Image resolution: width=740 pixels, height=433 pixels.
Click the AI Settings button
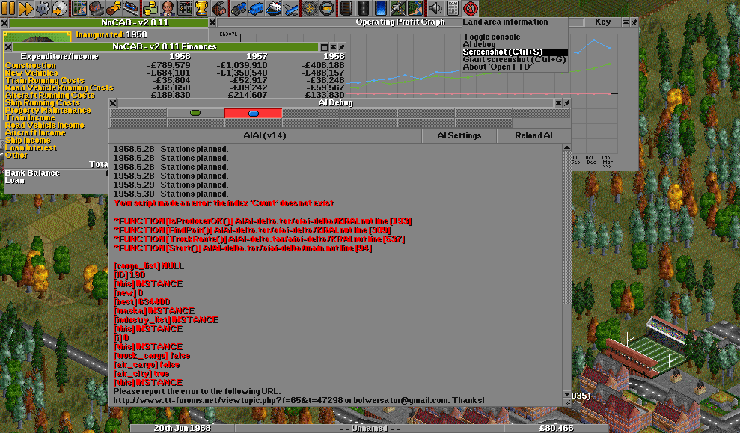click(459, 135)
